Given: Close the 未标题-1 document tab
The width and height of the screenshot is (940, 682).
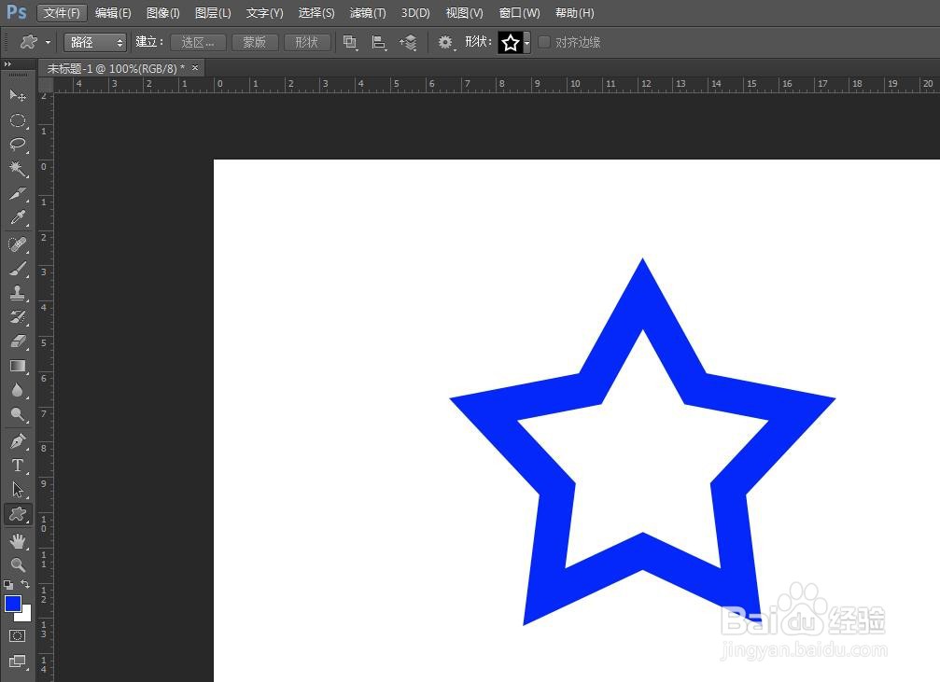Looking at the screenshot, I should click(195, 68).
